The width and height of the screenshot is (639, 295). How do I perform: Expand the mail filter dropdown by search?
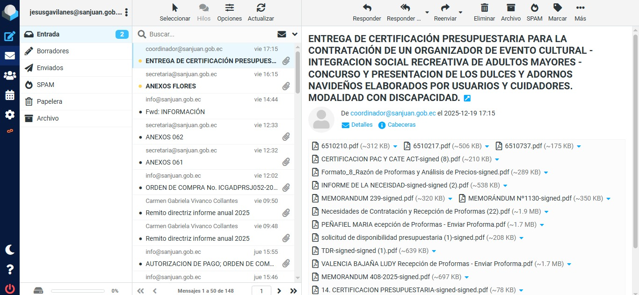tap(295, 34)
